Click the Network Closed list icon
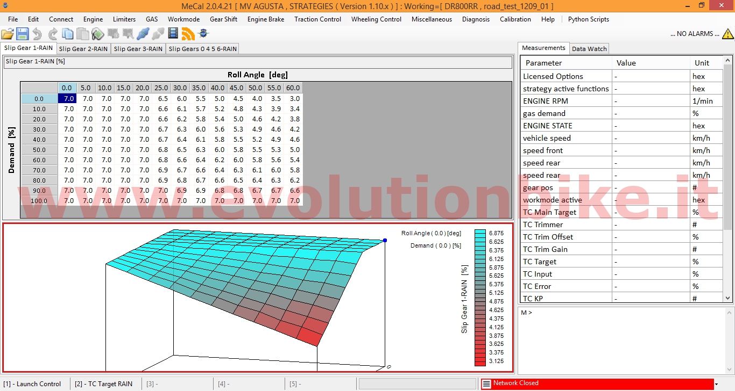 coord(486,384)
